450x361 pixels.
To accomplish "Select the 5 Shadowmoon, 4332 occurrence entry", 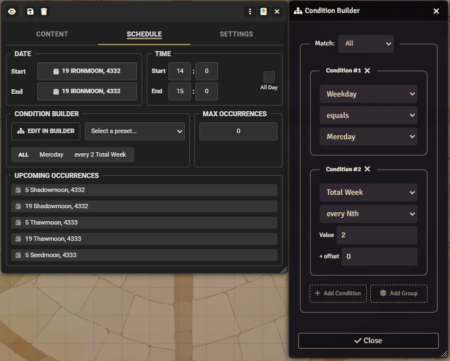I will click(145, 190).
